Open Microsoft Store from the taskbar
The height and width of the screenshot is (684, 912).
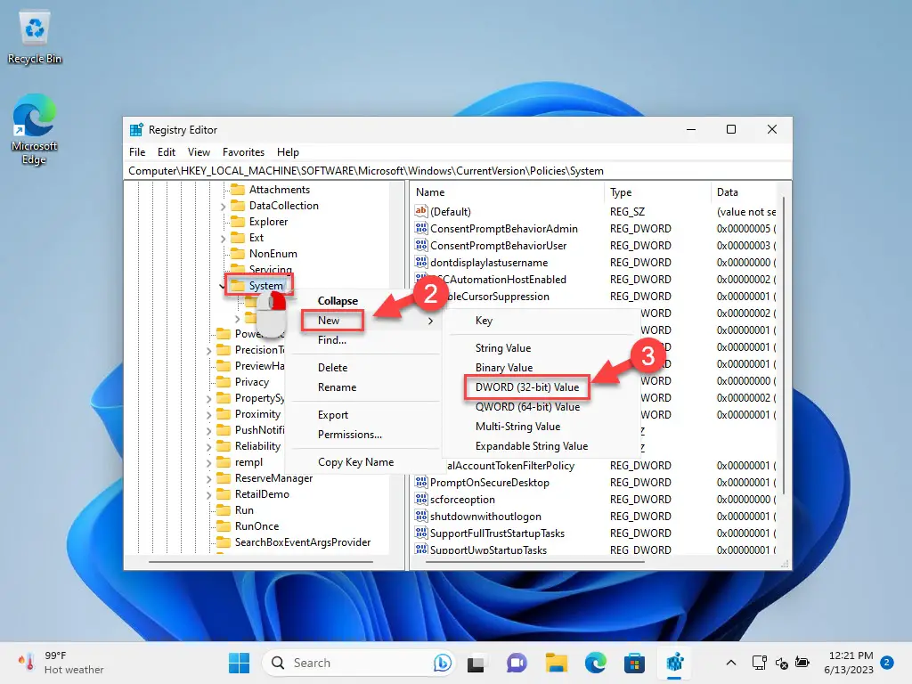coord(634,663)
